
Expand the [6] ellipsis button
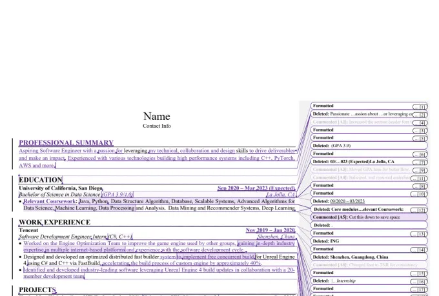(420, 154)
